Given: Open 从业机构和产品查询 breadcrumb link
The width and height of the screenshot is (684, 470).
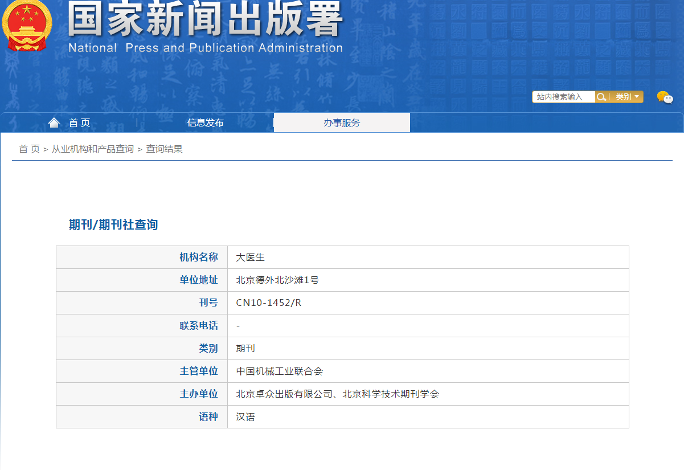Looking at the screenshot, I should (x=92, y=149).
